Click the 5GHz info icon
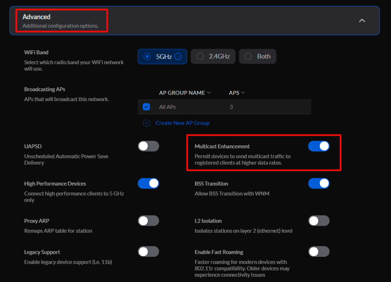The image size is (391, 282). (x=178, y=56)
